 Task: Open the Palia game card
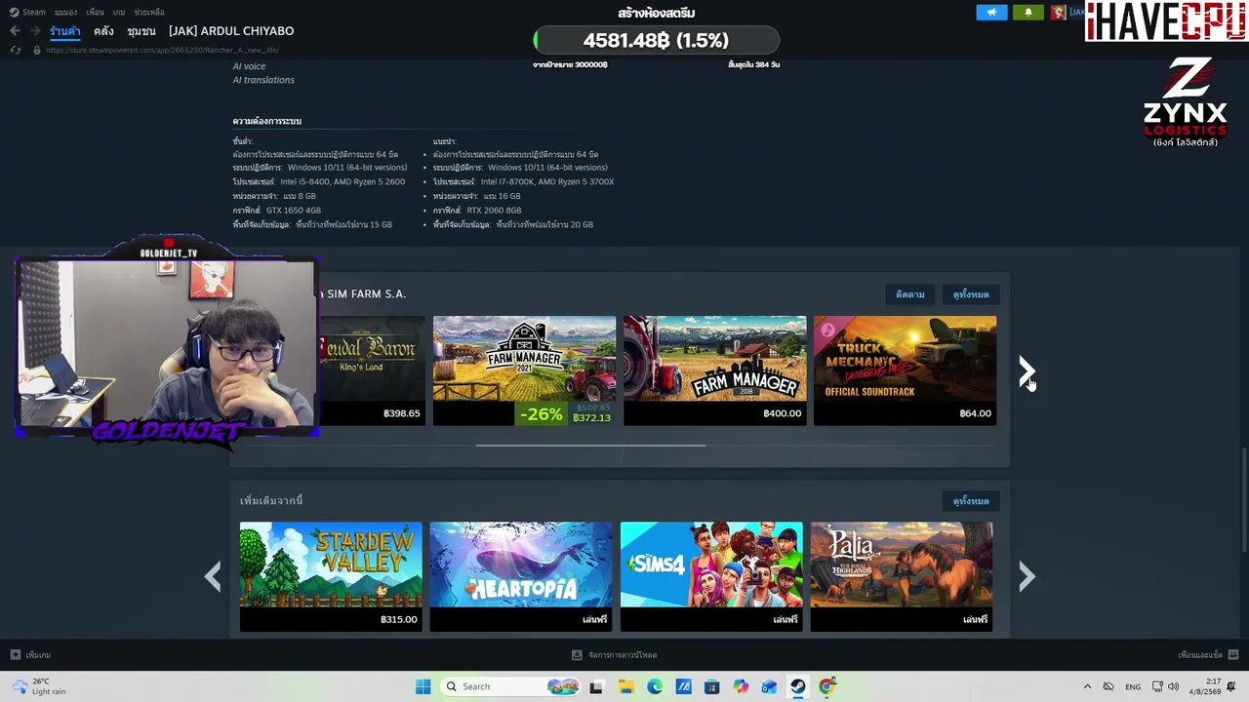coord(902,577)
